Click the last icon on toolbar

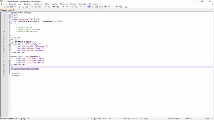point(126,7)
